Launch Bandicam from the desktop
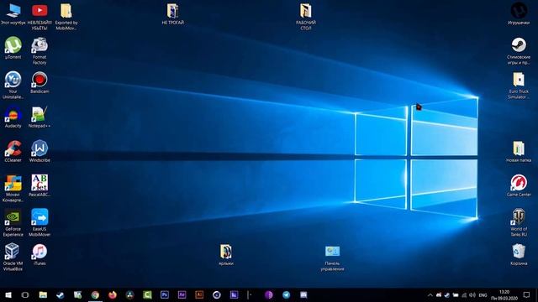Screen dimensions: 538x302 point(40,82)
